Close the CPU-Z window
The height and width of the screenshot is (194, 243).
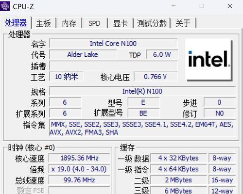click(x=230, y=6)
